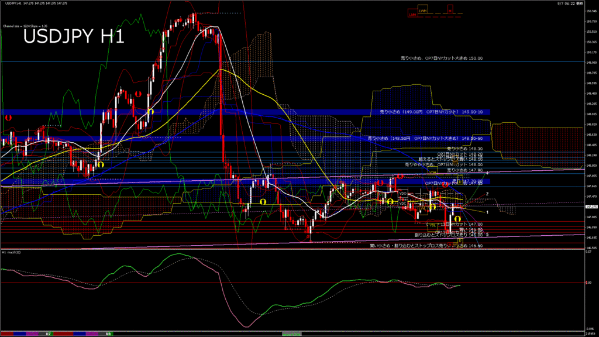599x337 pixels.
Task: Select the 売り小さめ 150.00 level label
Action: click(442, 59)
